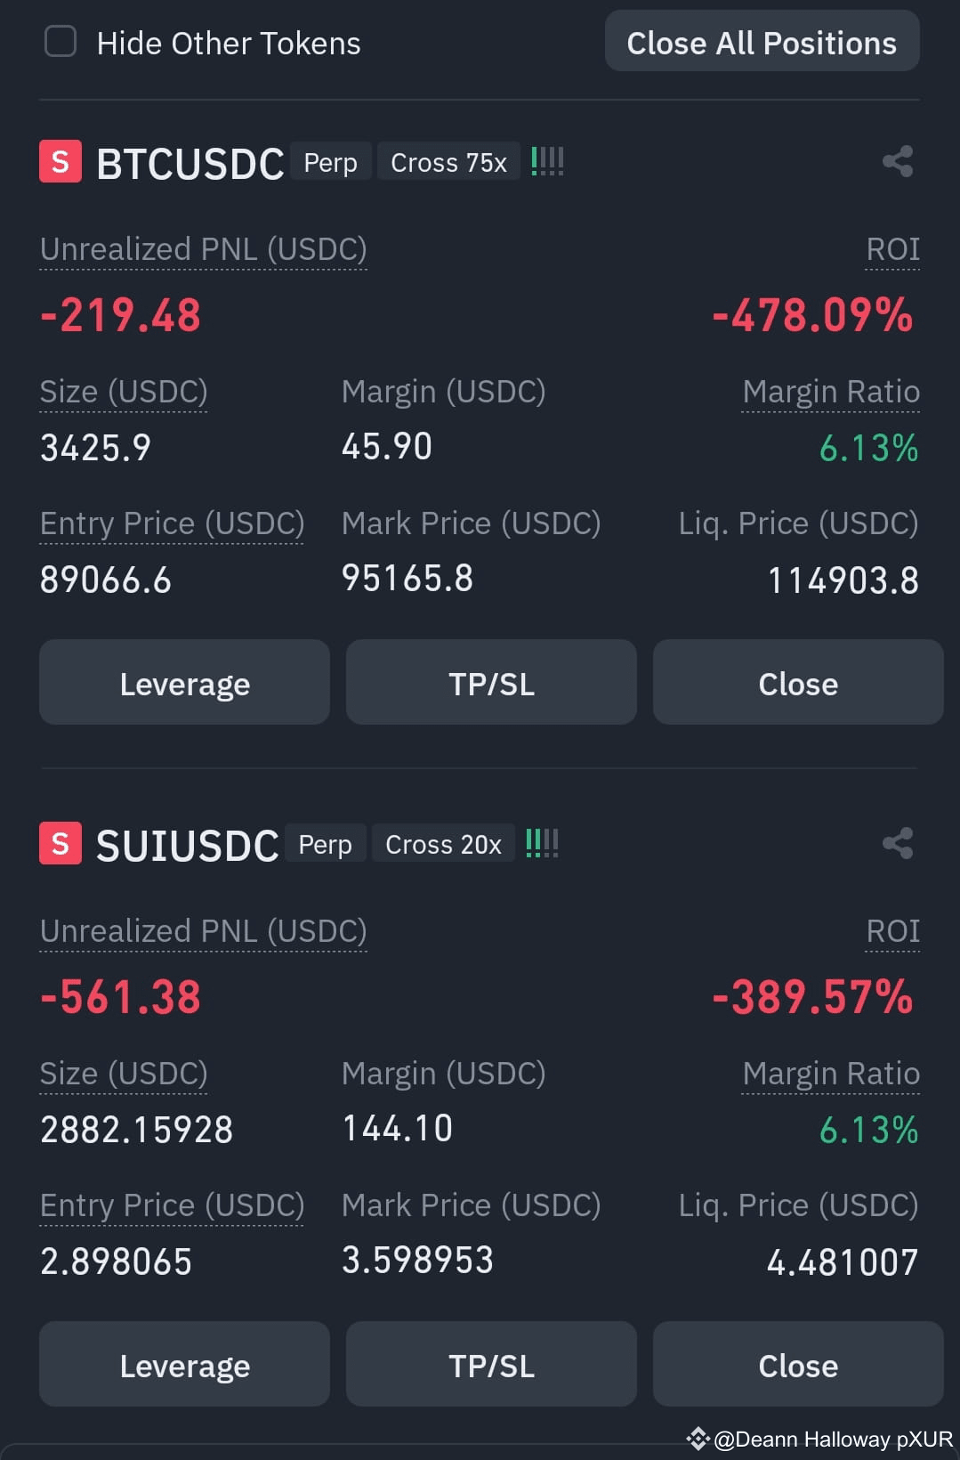This screenshot has height=1460, width=960.
Task: Tap the ADL indicator bars next to Cross 75x
Action: tap(547, 161)
